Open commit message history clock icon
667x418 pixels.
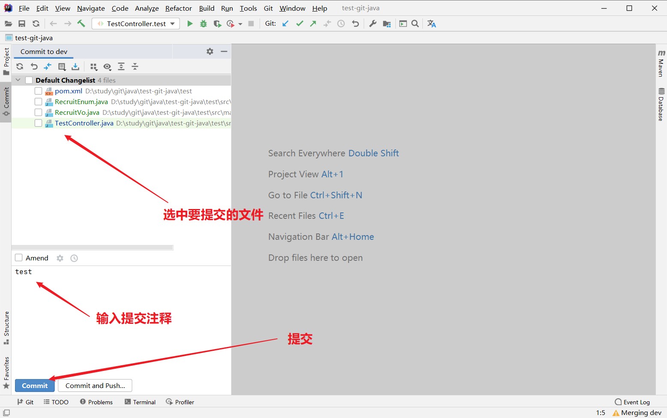(74, 258)
